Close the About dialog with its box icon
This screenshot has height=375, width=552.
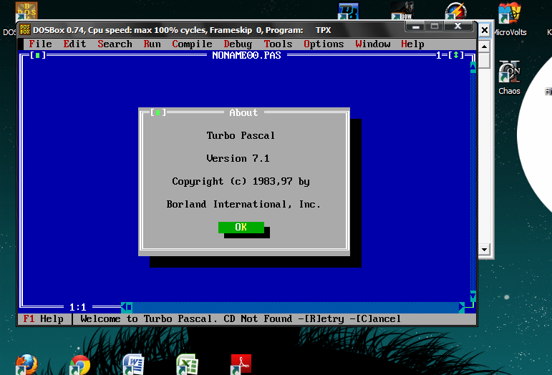click(x=158, y=112)
